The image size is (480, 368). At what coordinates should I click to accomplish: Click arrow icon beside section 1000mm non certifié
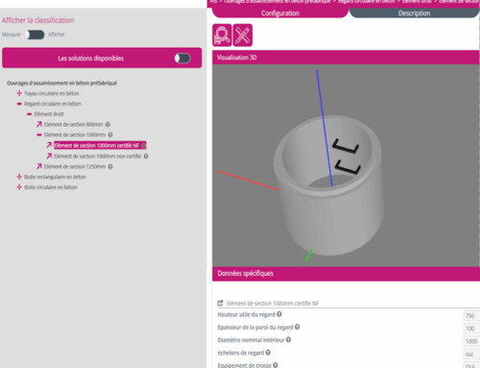(49, 156)
